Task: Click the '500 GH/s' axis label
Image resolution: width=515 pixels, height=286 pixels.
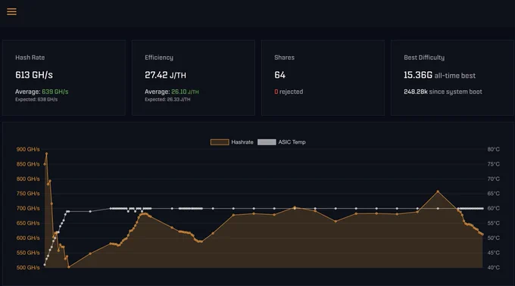Action: tap(28, 267)
